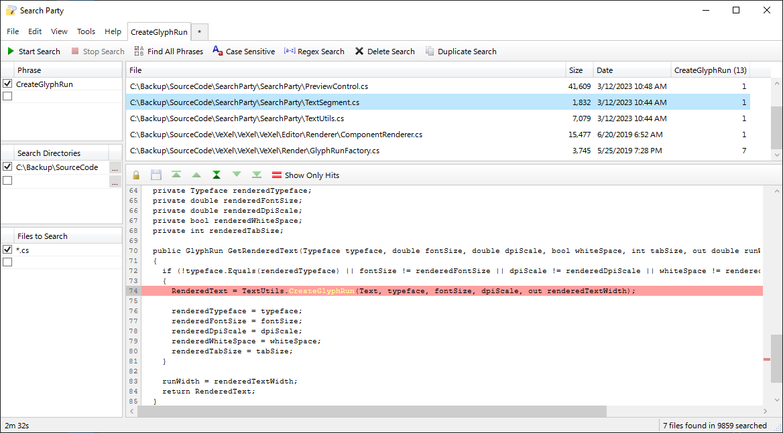Image resolution: width=783 pixels, height=433 pixels.
Task: Uncheck the CreateGlyphRun phrase checkbox
Action: [7, 84]
